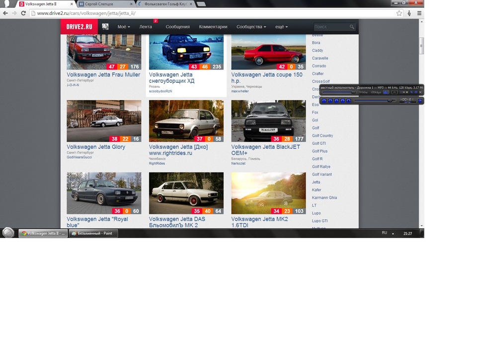Open the Jetta Glory pallets photo thumbnail

coord(104,121)
